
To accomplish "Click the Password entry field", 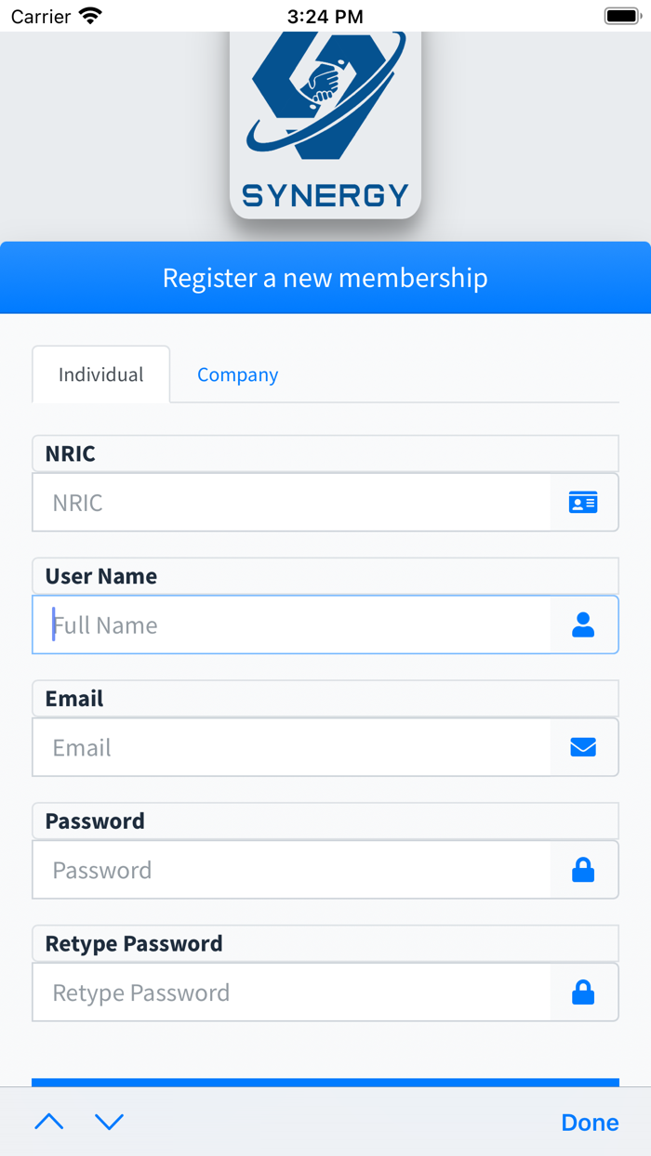I will click(x=279, y=870).
